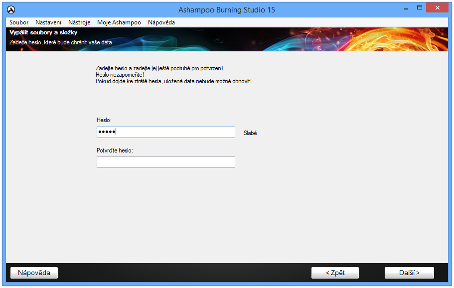Click the 'Potvrďte heslo:' label
Viewport: 454px width, 288px height.
tap(115, 150)
